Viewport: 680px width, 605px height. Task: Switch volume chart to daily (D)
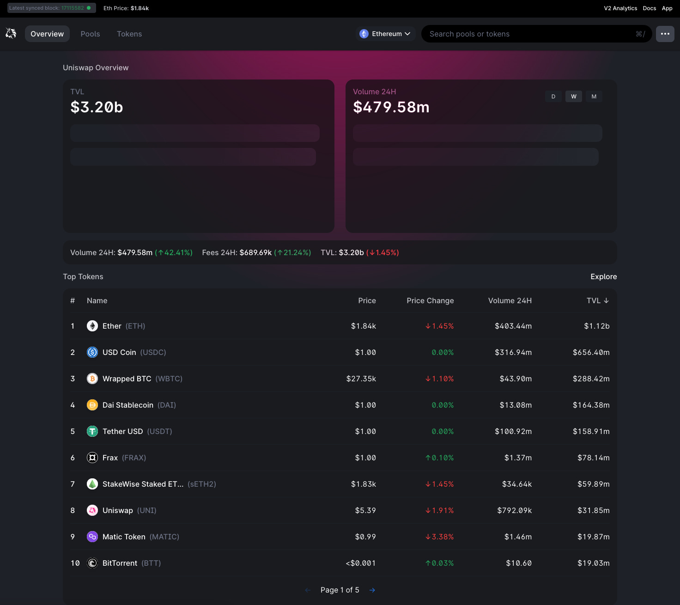click(553, 96)
